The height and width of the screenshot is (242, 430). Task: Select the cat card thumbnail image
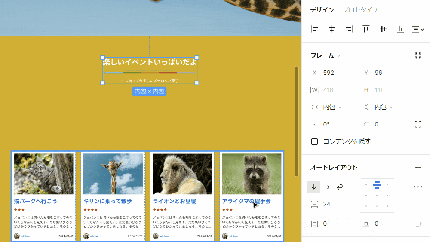click(x=43, y=174)
